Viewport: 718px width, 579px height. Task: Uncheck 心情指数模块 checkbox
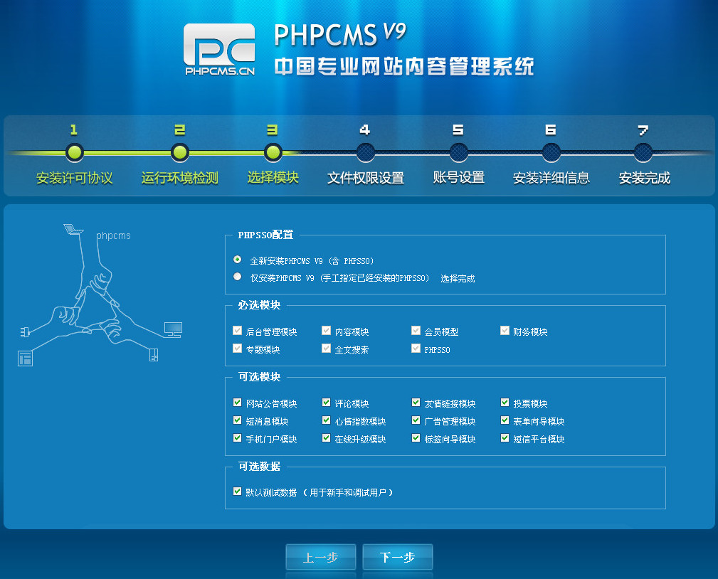point(326,420)
